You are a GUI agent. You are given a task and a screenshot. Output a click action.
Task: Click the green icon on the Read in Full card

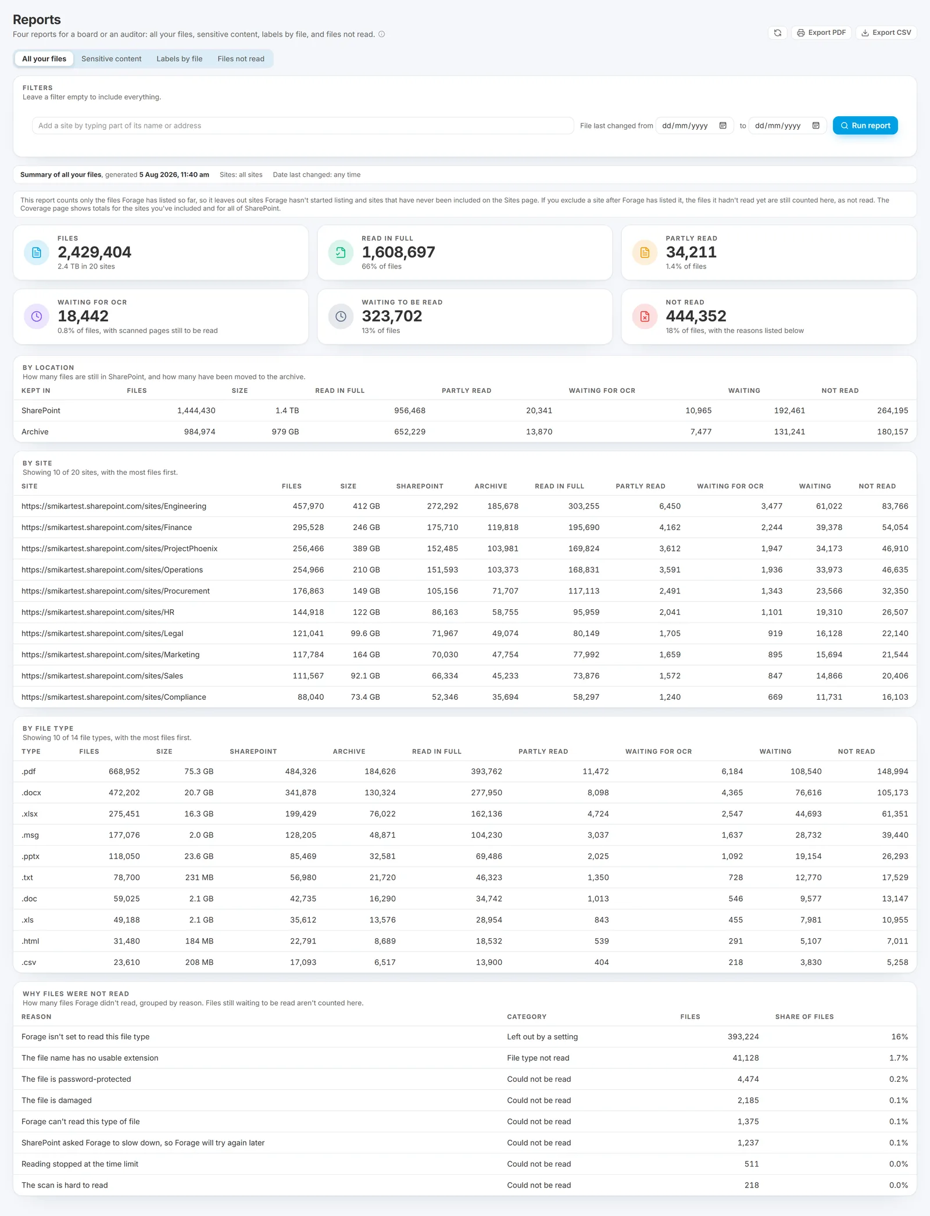341,252
